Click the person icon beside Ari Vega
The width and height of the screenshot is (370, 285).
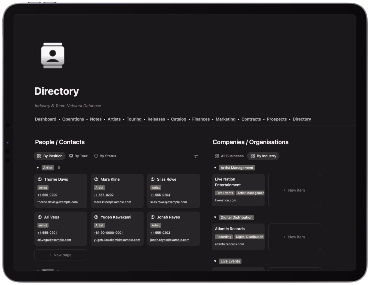point(40,217)
